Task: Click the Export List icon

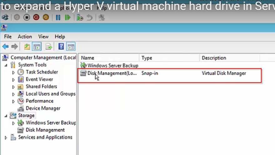Action: coord(49,47)
